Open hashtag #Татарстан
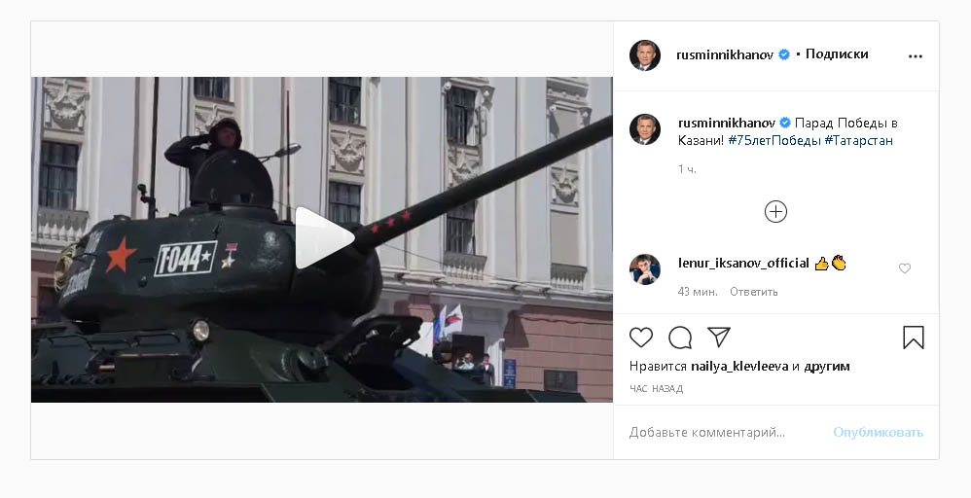The image size is (971, 498). [859, 141]
